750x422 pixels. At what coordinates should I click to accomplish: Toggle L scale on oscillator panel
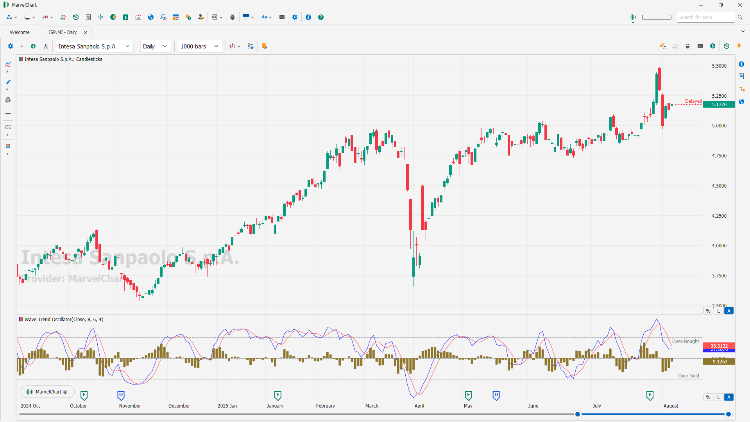[718, 397]
